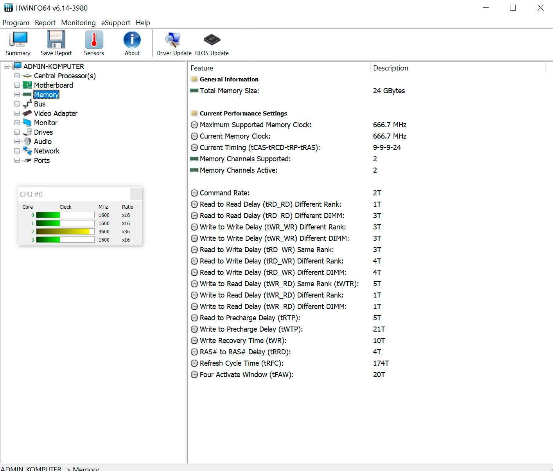Expand the Drives node
Screen dimensions: 553x471
point(17,132)
